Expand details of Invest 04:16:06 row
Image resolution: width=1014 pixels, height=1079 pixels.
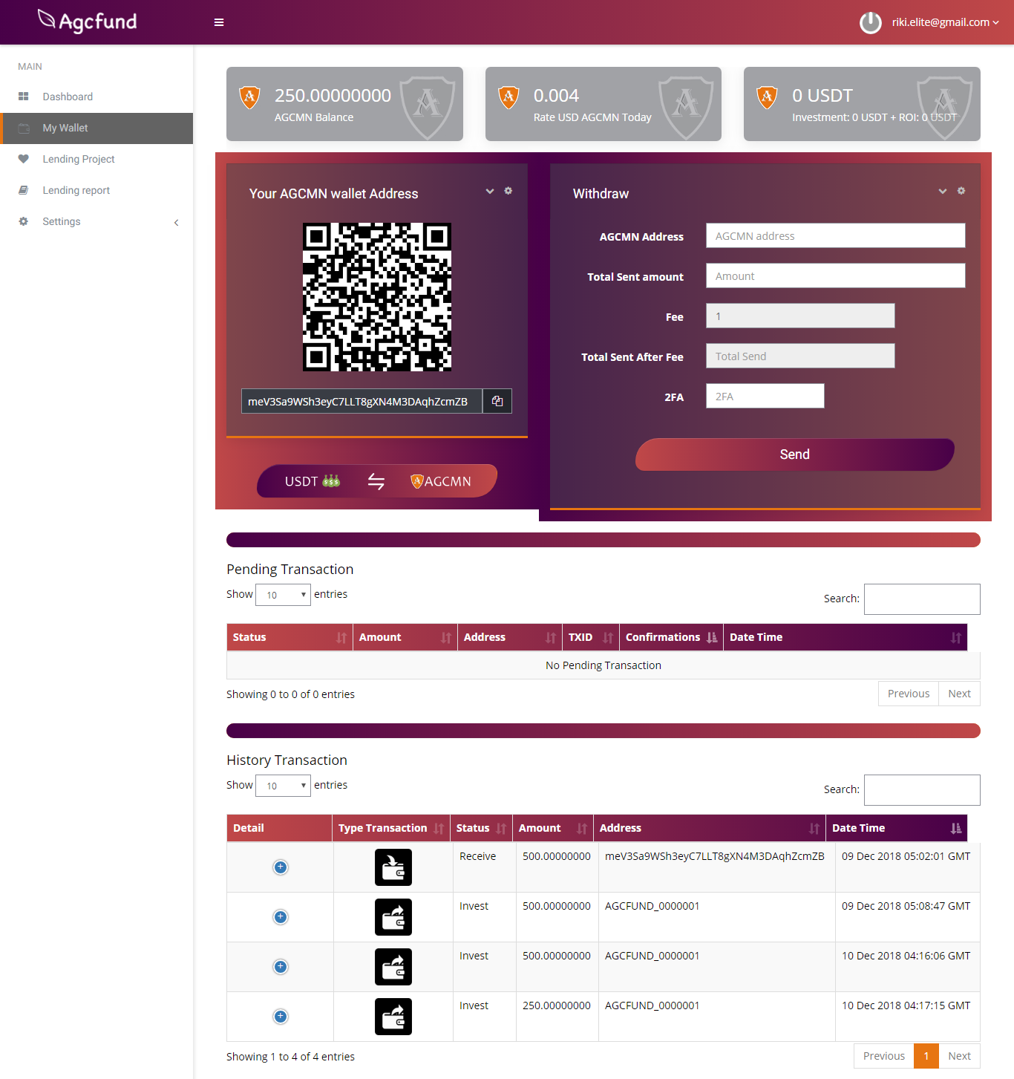point(281,967)
